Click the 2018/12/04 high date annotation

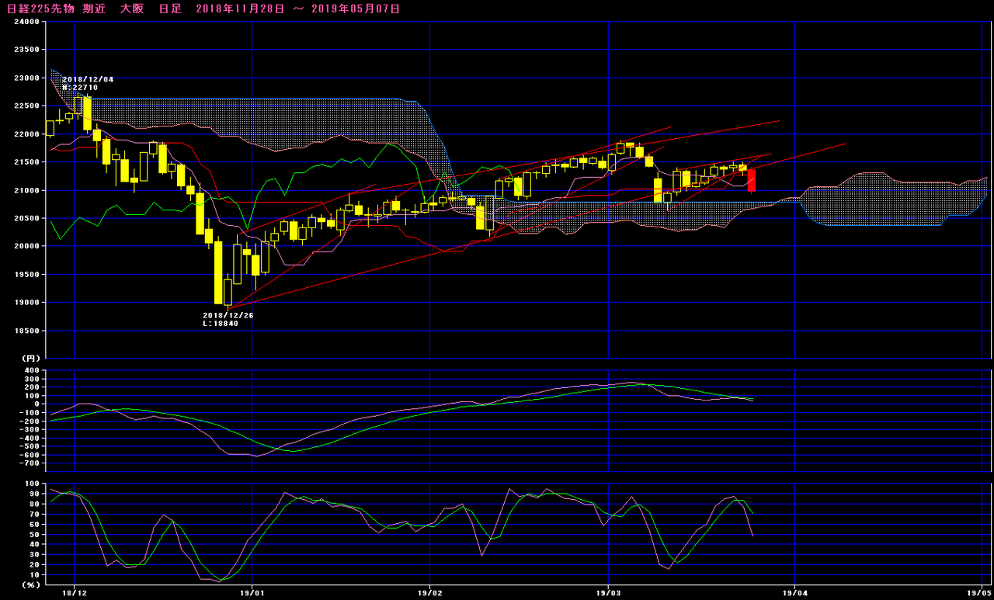point(88,79)
